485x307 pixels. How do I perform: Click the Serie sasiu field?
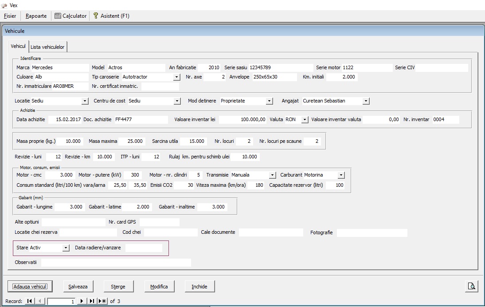click(x=281, y=67)
